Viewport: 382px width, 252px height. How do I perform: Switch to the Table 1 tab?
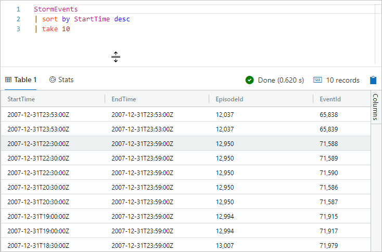(x=25, y=79)
